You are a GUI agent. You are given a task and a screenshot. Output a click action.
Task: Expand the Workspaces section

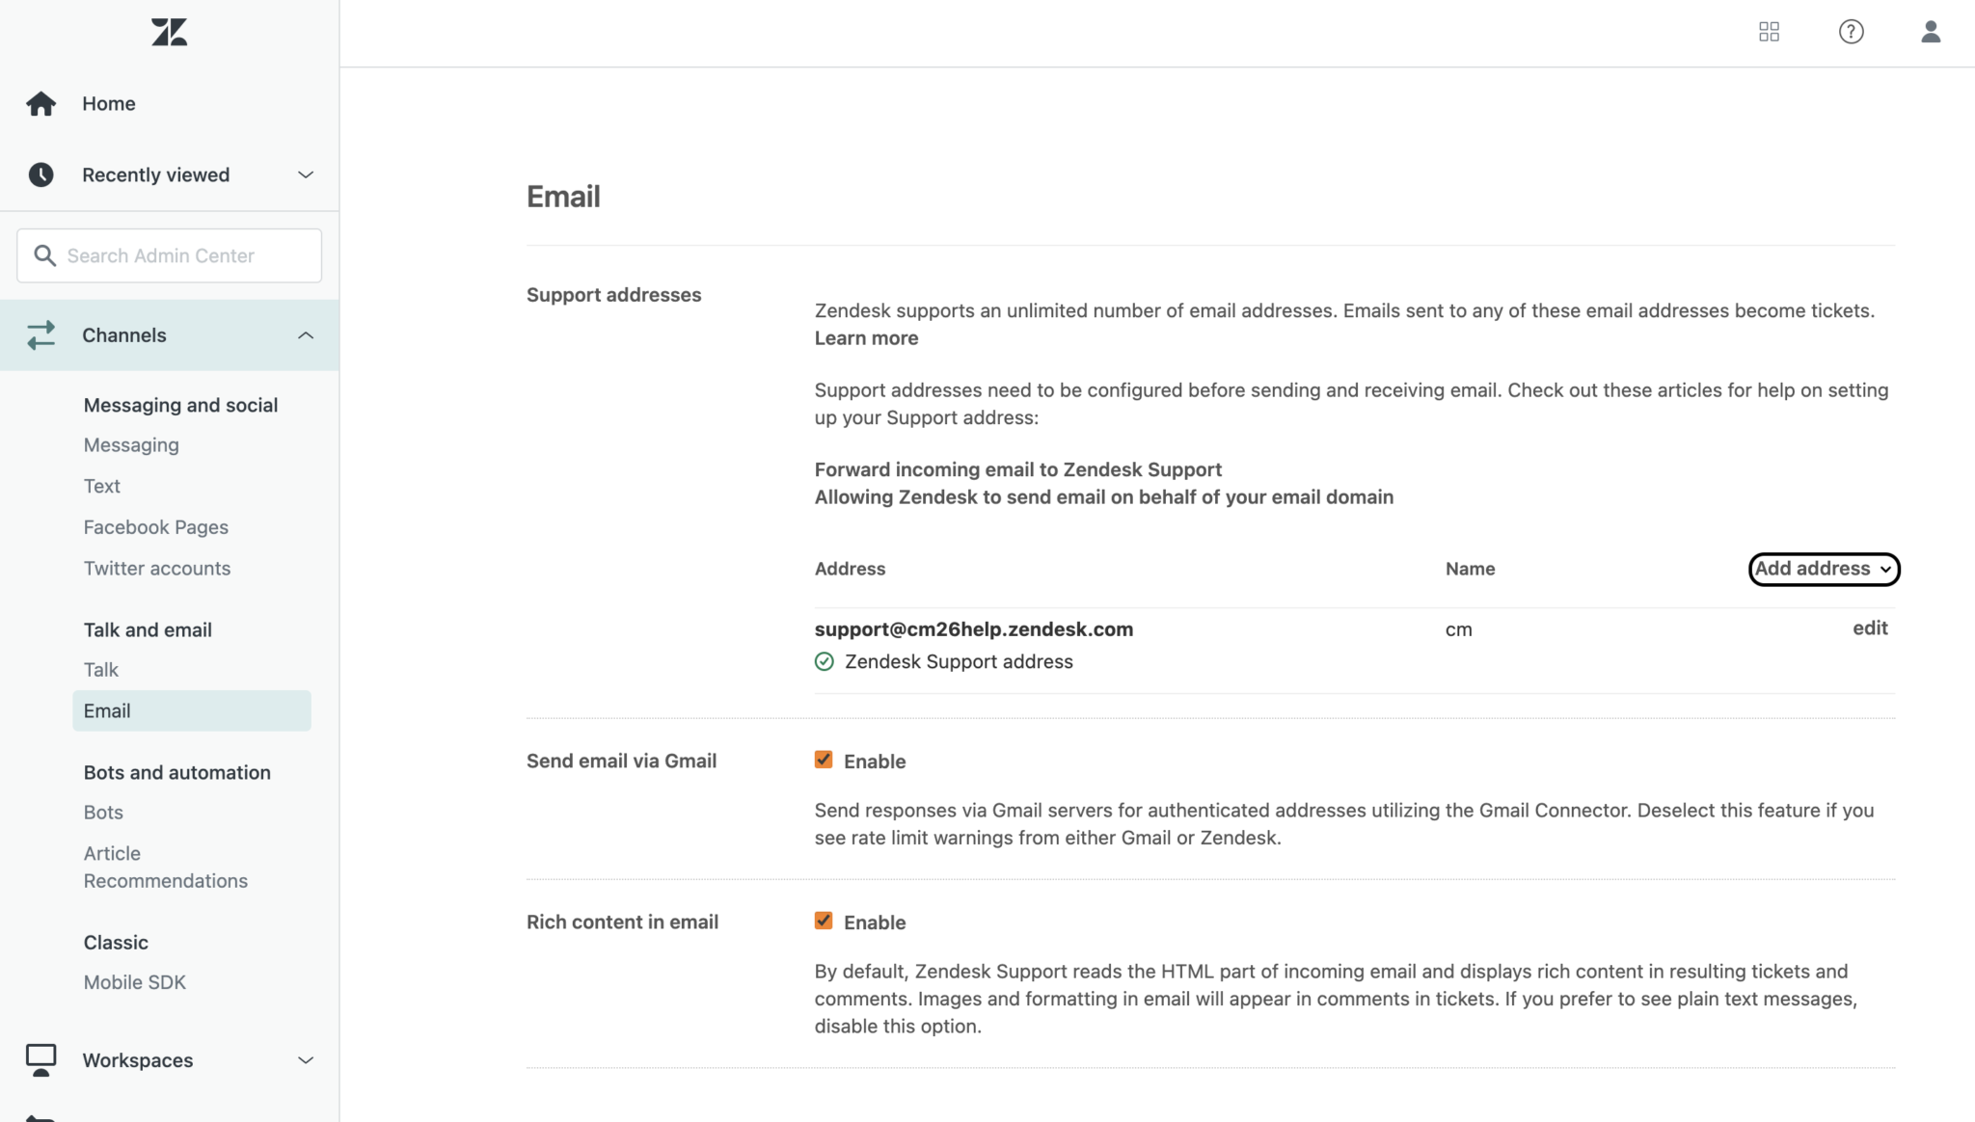(x=305, y=1059)
